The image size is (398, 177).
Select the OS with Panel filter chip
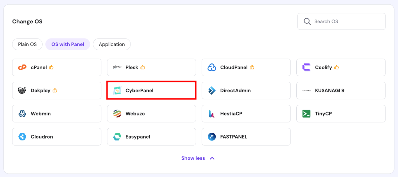point(68,44)
